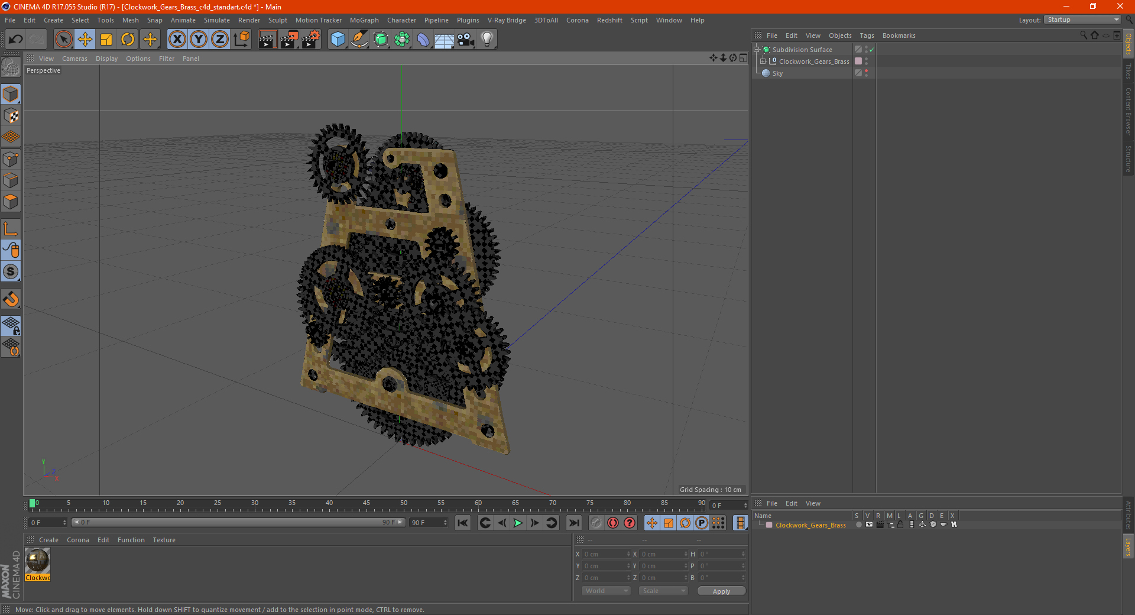Click the Undo arrow icon
The width and height of the screenshot is (1135, 615).
16,39
